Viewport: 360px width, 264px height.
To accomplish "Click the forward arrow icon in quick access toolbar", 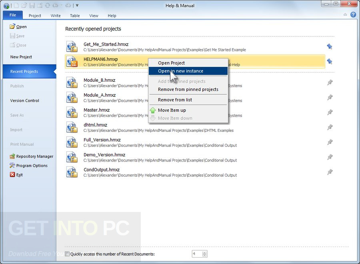I will pos(68,5).
